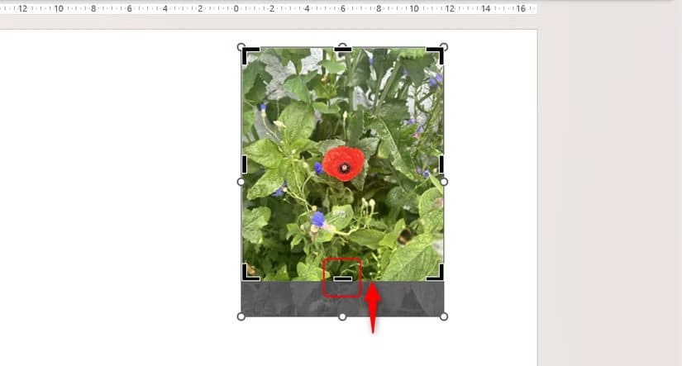Click the horizontal ruler at the top
This screenshot has height=366, width=682.
coord(269,8)
